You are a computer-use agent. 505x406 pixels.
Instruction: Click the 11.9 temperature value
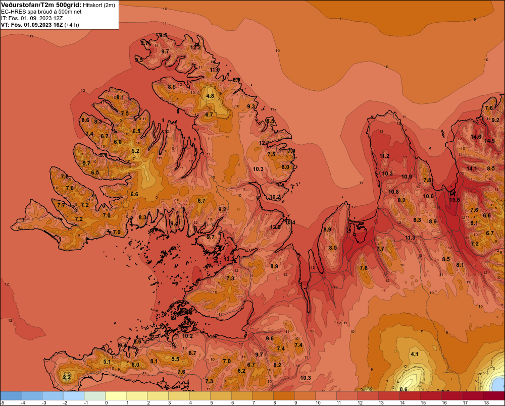(215, 70)
